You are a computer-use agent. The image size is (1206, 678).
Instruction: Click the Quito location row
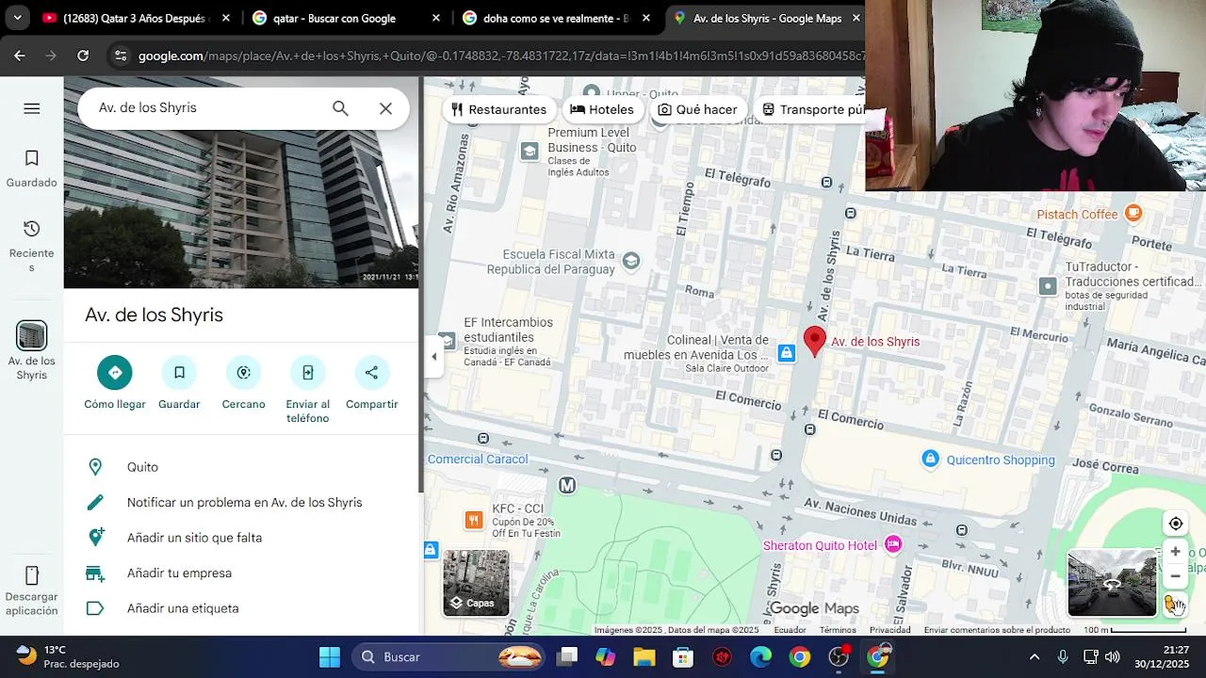tap(241, 467)
